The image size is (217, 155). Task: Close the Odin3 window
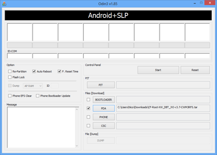(210, 3)
